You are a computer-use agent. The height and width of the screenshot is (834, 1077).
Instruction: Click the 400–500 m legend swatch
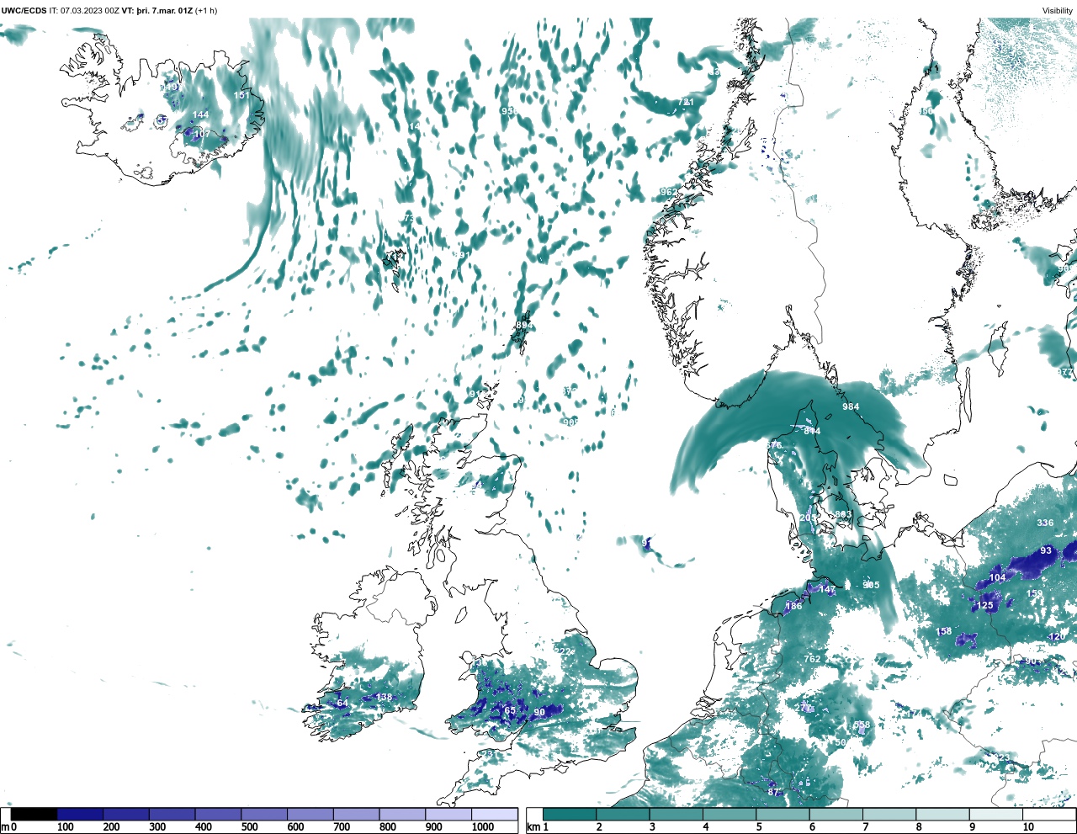[x=218, y=815]
